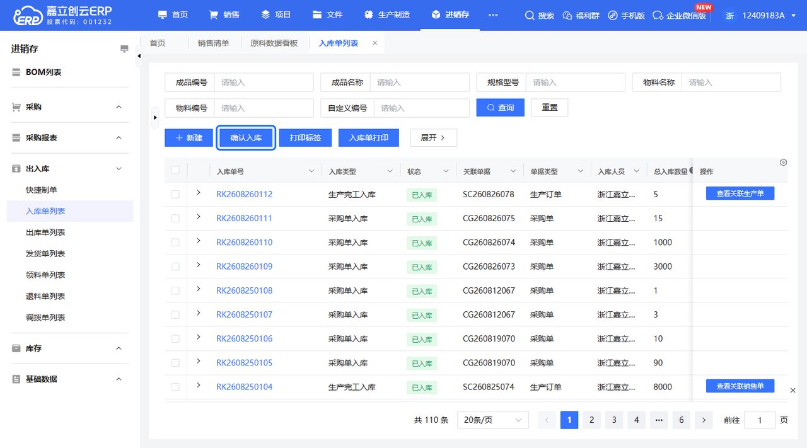Click the info icon next to 总入库数量
The width and height of the screenshot is (807, 448).
(692, 171)
